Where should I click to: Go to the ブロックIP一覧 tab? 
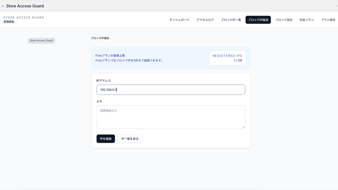tap(231, 20)
